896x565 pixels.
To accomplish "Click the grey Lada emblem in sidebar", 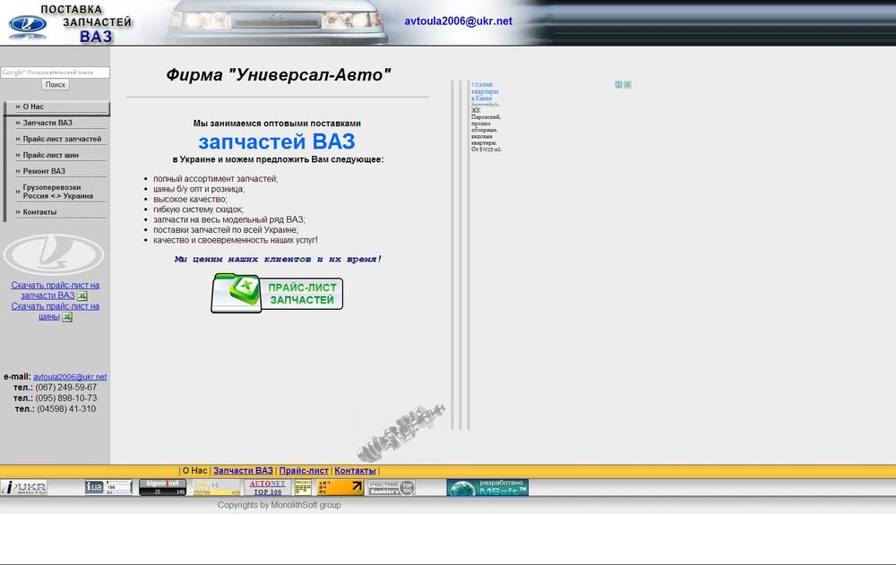I will pyautogui.click(x=54, y=254).
